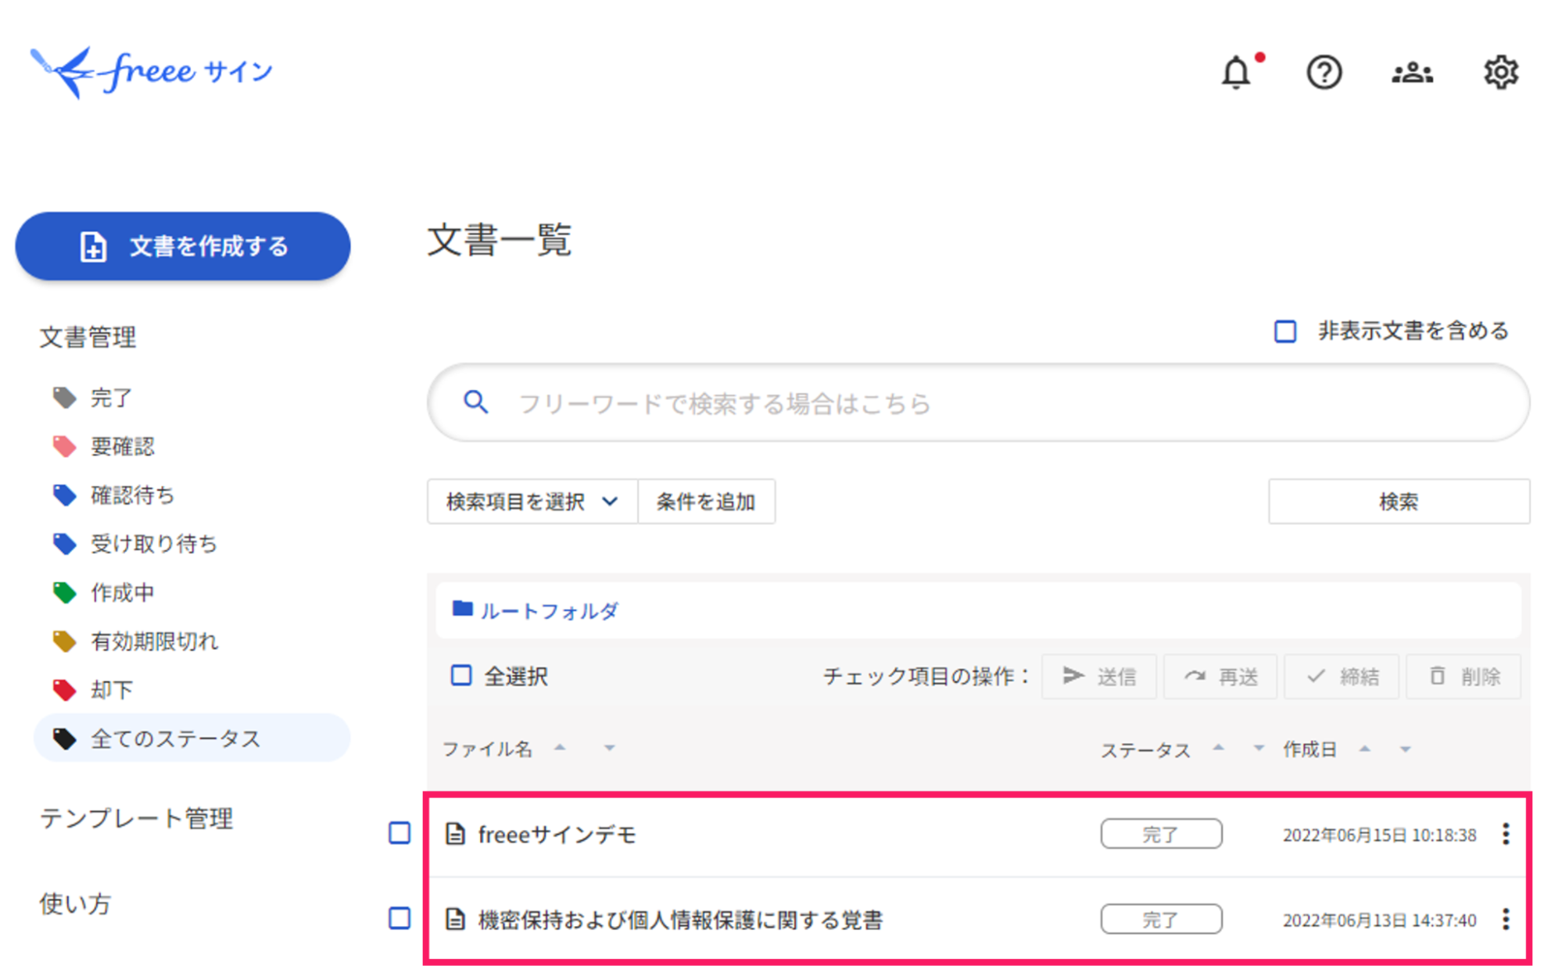Sort ステータス column descending

pos(1259,749)
